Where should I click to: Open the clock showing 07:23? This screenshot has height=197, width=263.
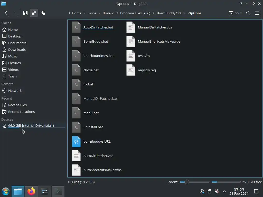pyautogui.click(x=239, y=191)
